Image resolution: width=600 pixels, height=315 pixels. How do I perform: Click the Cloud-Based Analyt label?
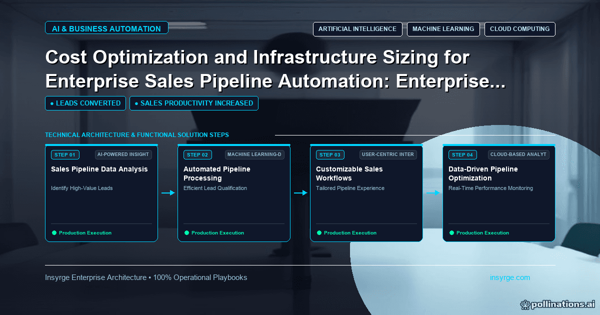[518, 154]
